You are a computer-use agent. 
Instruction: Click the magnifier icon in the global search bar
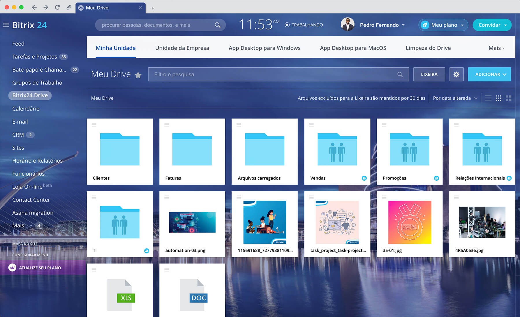pos(218,25)
